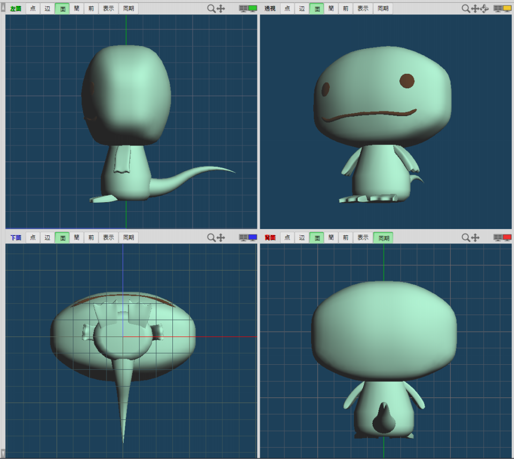The image size is (514, 459).
Task: Click the pan arrows icon in the 背面 view
Action: [475, 238]
